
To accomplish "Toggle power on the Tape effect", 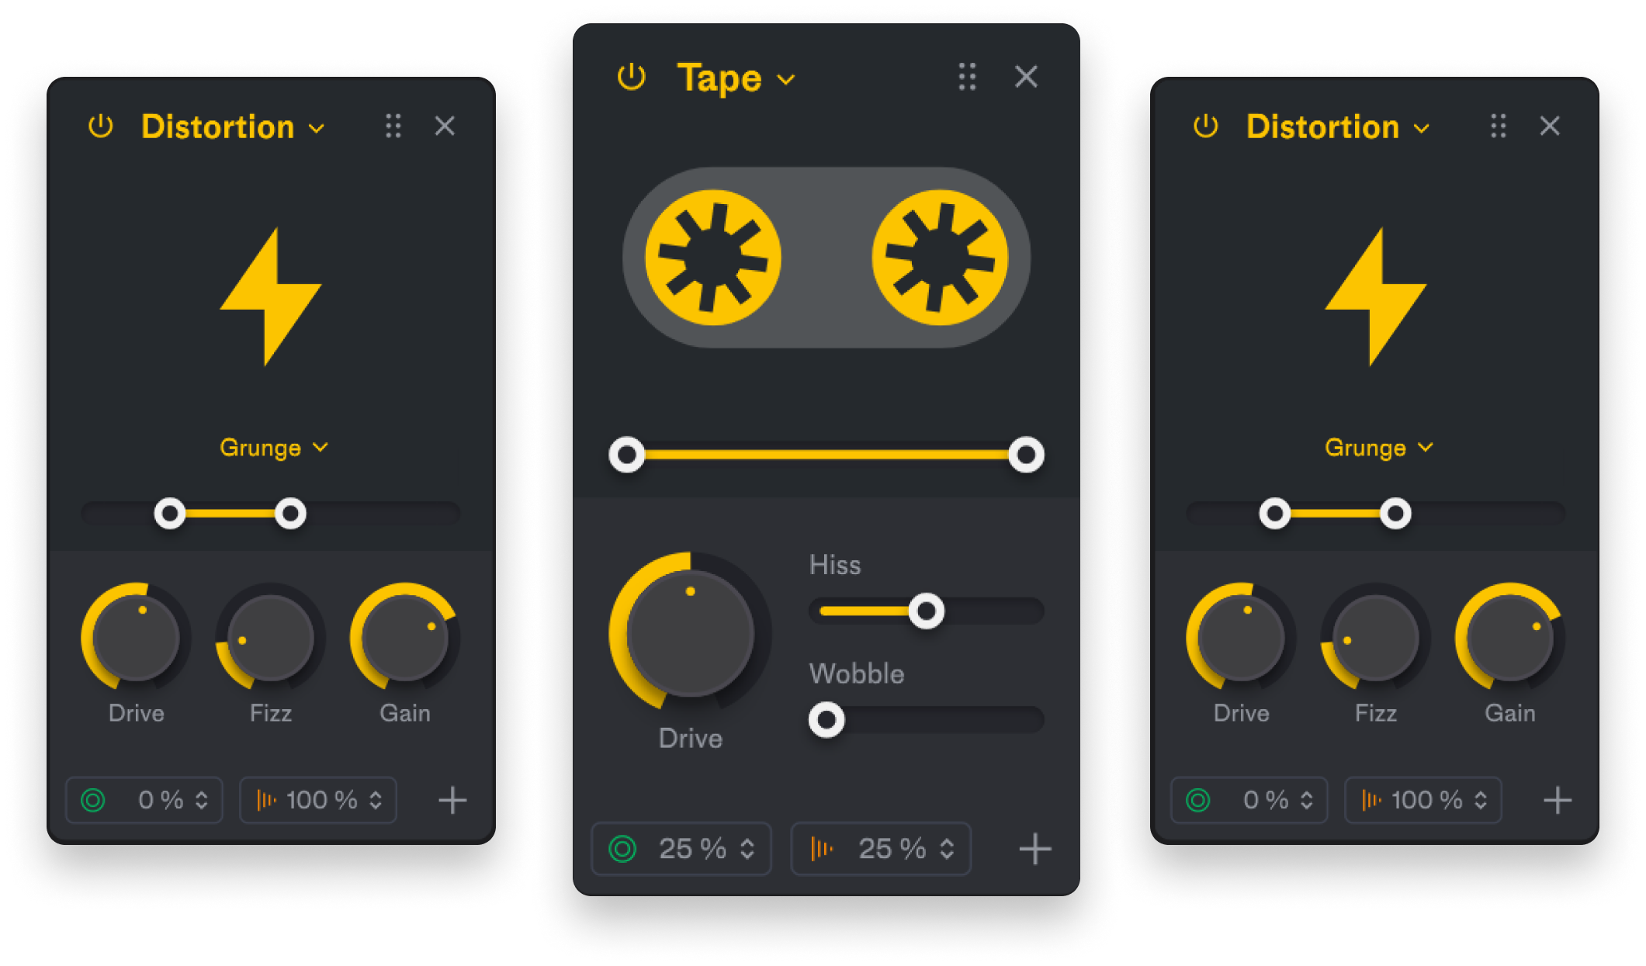I will pyautogui.click(x=631, y=77).
